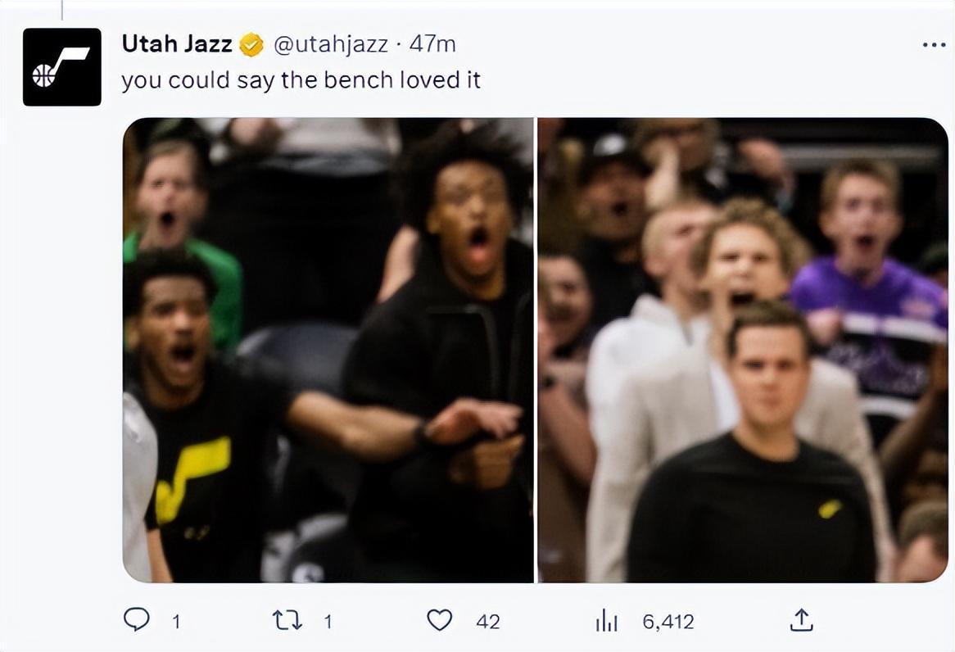The image size is (955, 652).
Task: Click the retweet count beside the arrows
Action: [328, 622]
